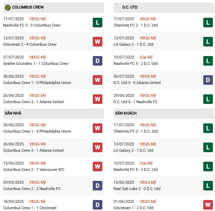Click the L badge for Real Salt Lake match

[208, 186]
